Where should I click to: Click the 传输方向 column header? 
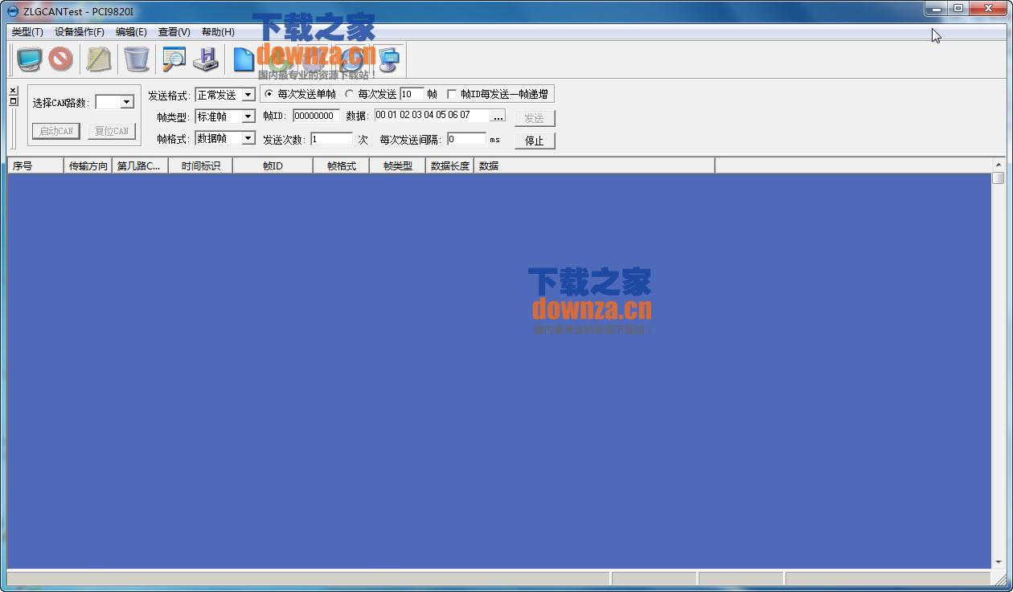(x=88, y=166)
